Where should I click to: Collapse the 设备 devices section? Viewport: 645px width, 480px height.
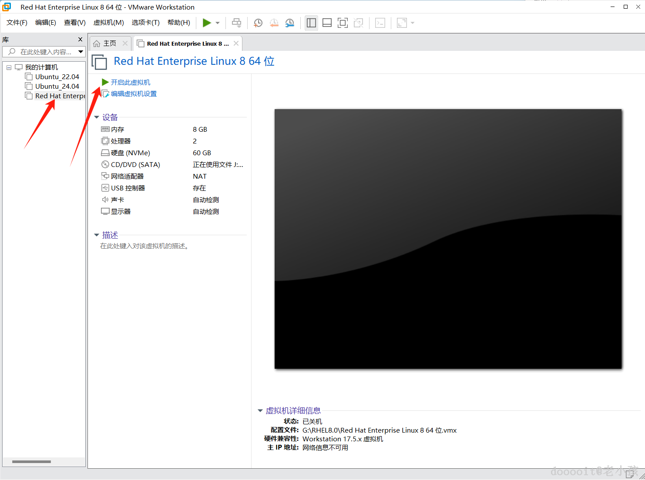[97, 117]
